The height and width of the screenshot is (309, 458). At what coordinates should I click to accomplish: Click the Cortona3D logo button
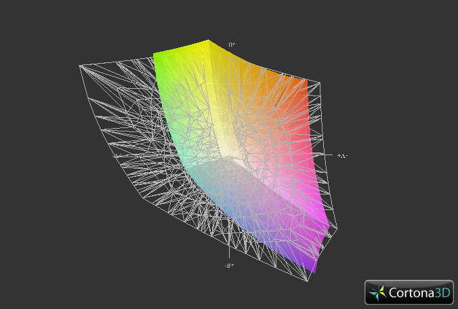click(x=409, y=292)
